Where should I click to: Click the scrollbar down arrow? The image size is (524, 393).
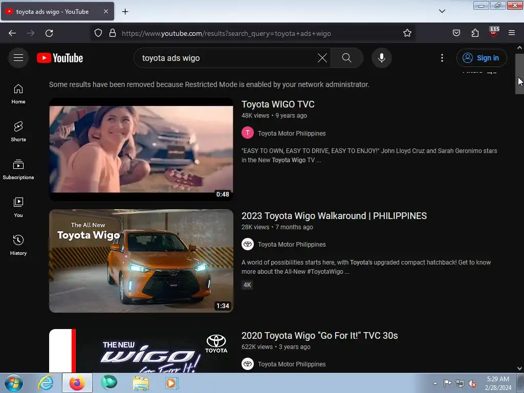[x=519, y=368]
